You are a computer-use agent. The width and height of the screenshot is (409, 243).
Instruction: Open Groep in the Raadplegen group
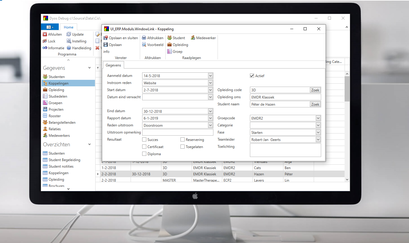coord(175,52)
